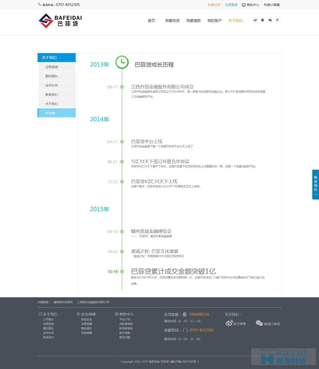Click the 免费注册 link
The width and height of the screenshot is (319, 369).
[x=214, y=5]
